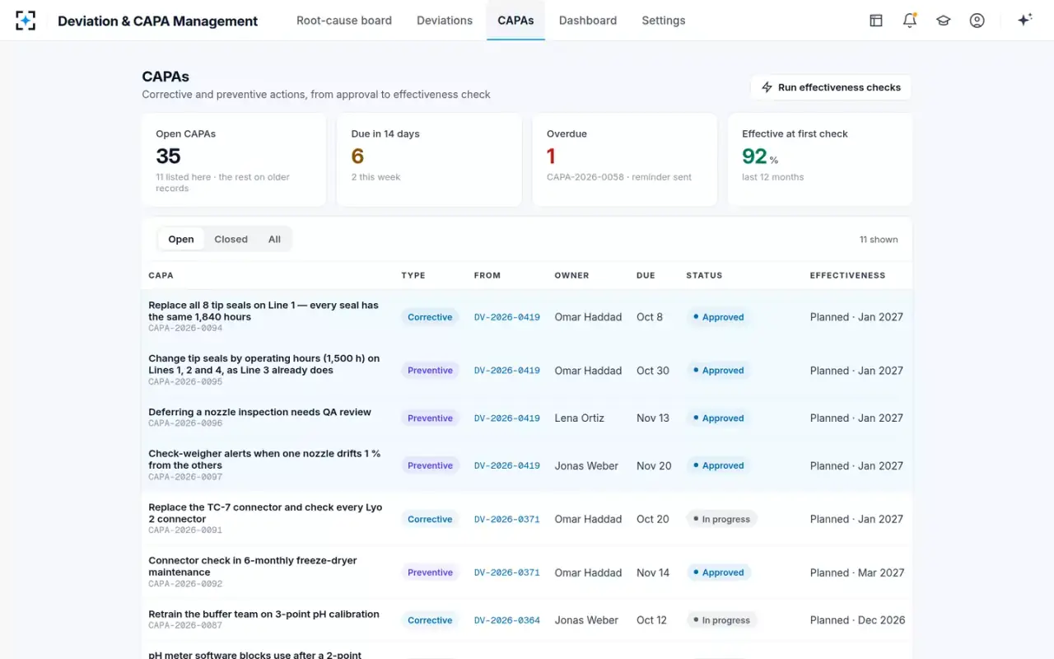Click the 'Oct 30' due date
Viewport: 1054px width, 659px height.
(x=653, y=371)
